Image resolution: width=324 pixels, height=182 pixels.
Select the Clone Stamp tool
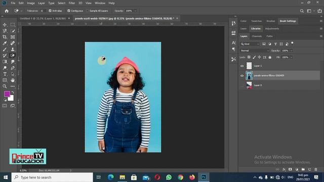tap(13, 50)
